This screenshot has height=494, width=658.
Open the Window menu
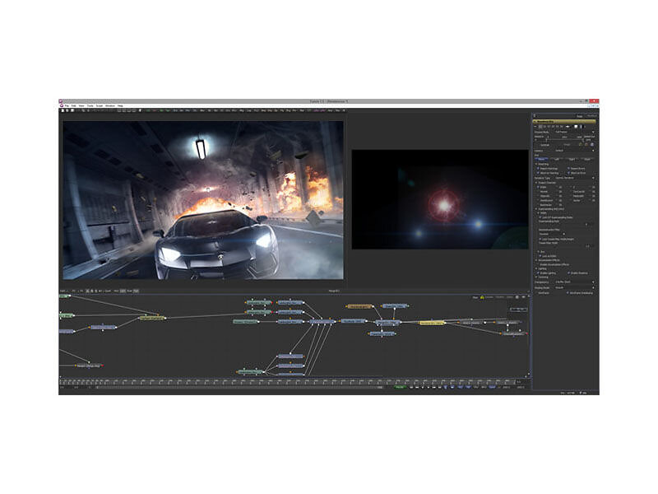point(110,105)
